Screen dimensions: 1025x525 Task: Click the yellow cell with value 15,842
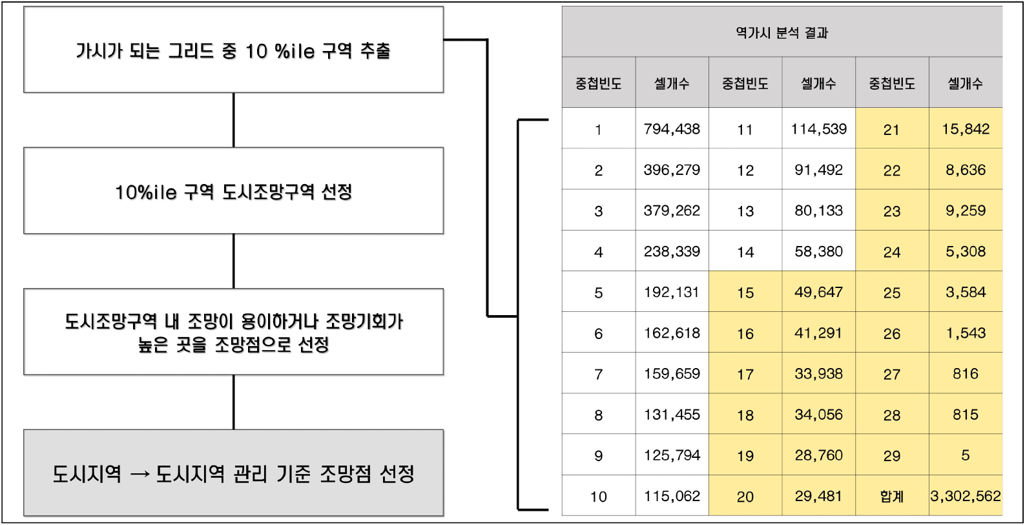click(966, 129)
